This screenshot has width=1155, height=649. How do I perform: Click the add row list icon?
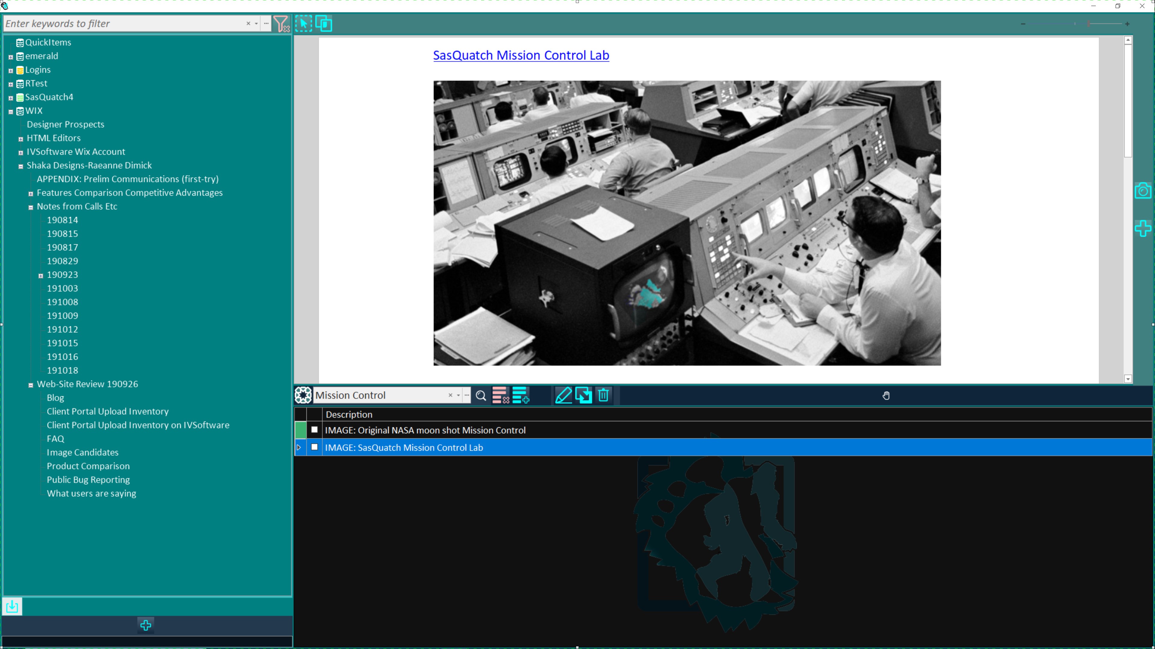point(521,395)
